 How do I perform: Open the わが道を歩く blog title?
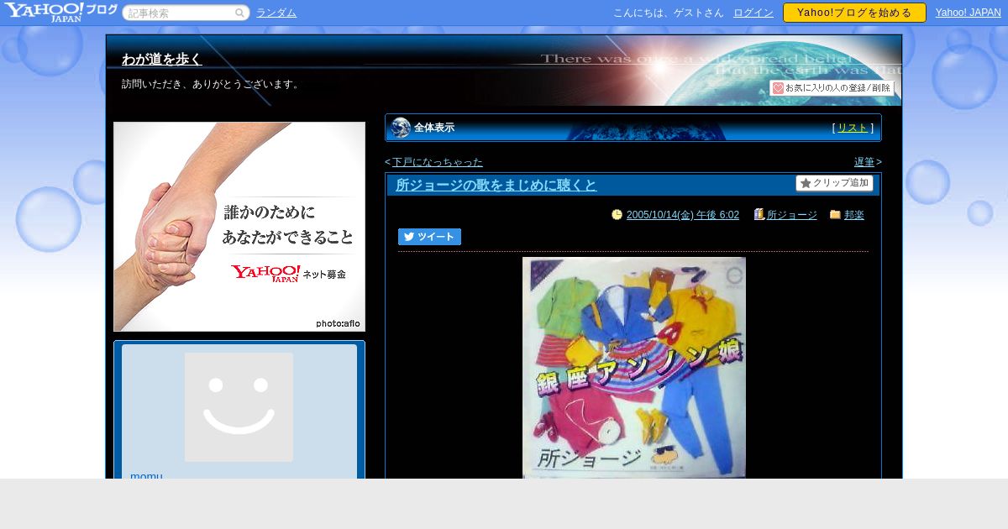click(162, 59)
